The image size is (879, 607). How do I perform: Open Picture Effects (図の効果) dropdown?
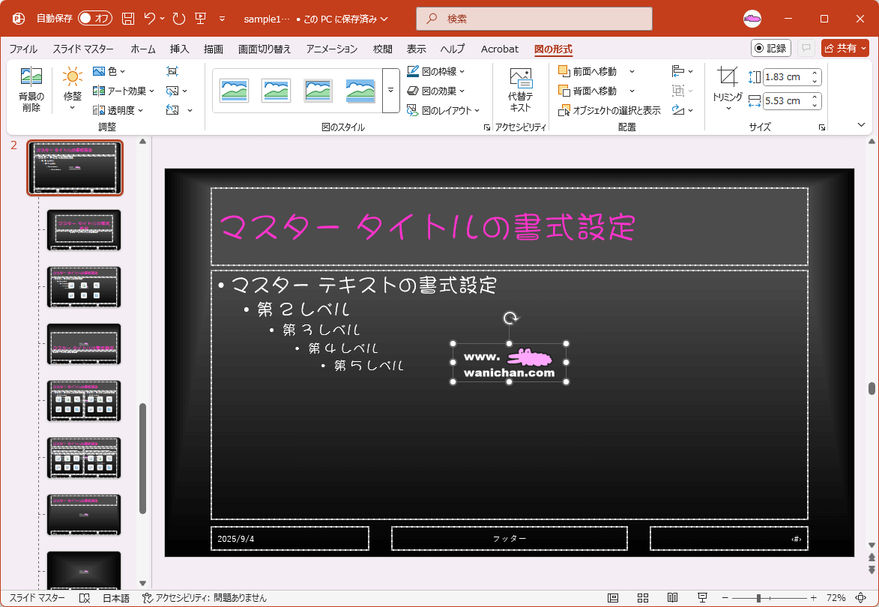[436, 91]
